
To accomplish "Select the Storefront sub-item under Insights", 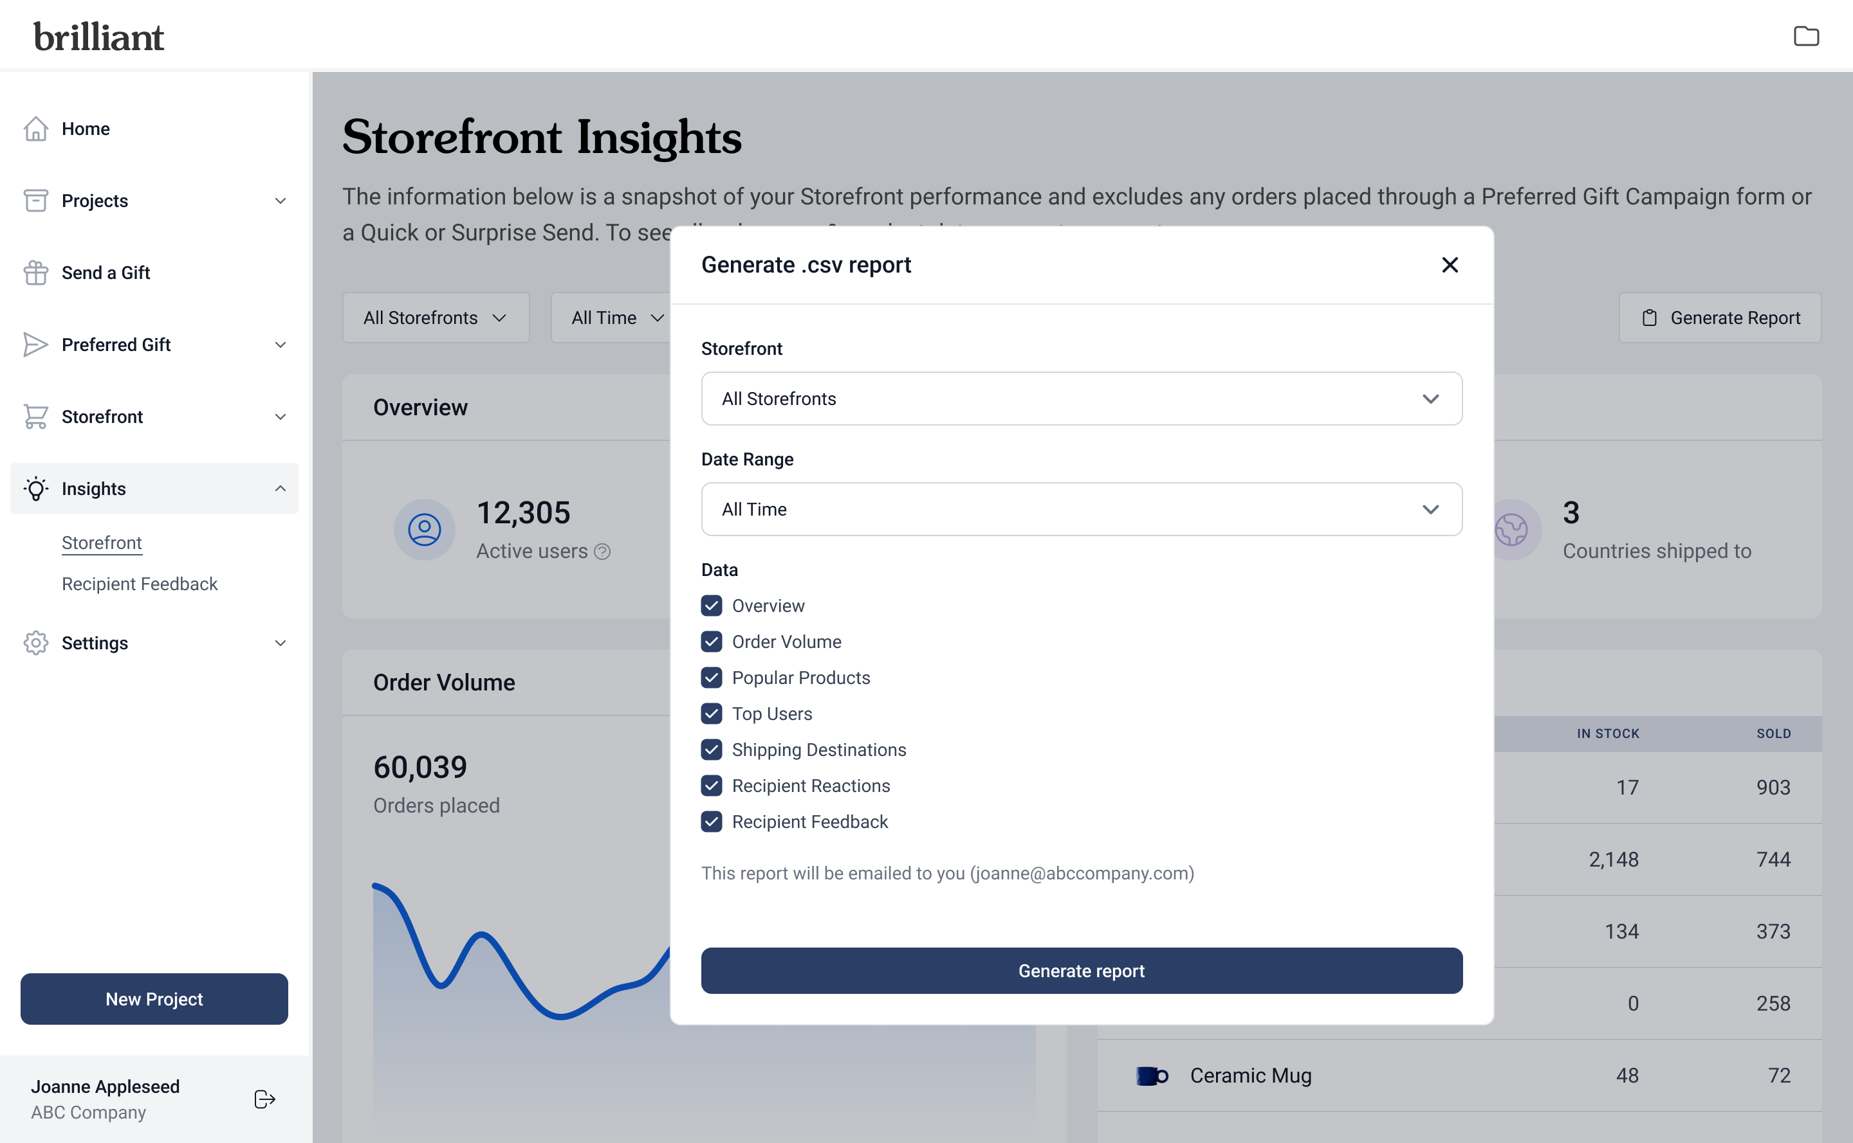I will (x=102, y=543).
